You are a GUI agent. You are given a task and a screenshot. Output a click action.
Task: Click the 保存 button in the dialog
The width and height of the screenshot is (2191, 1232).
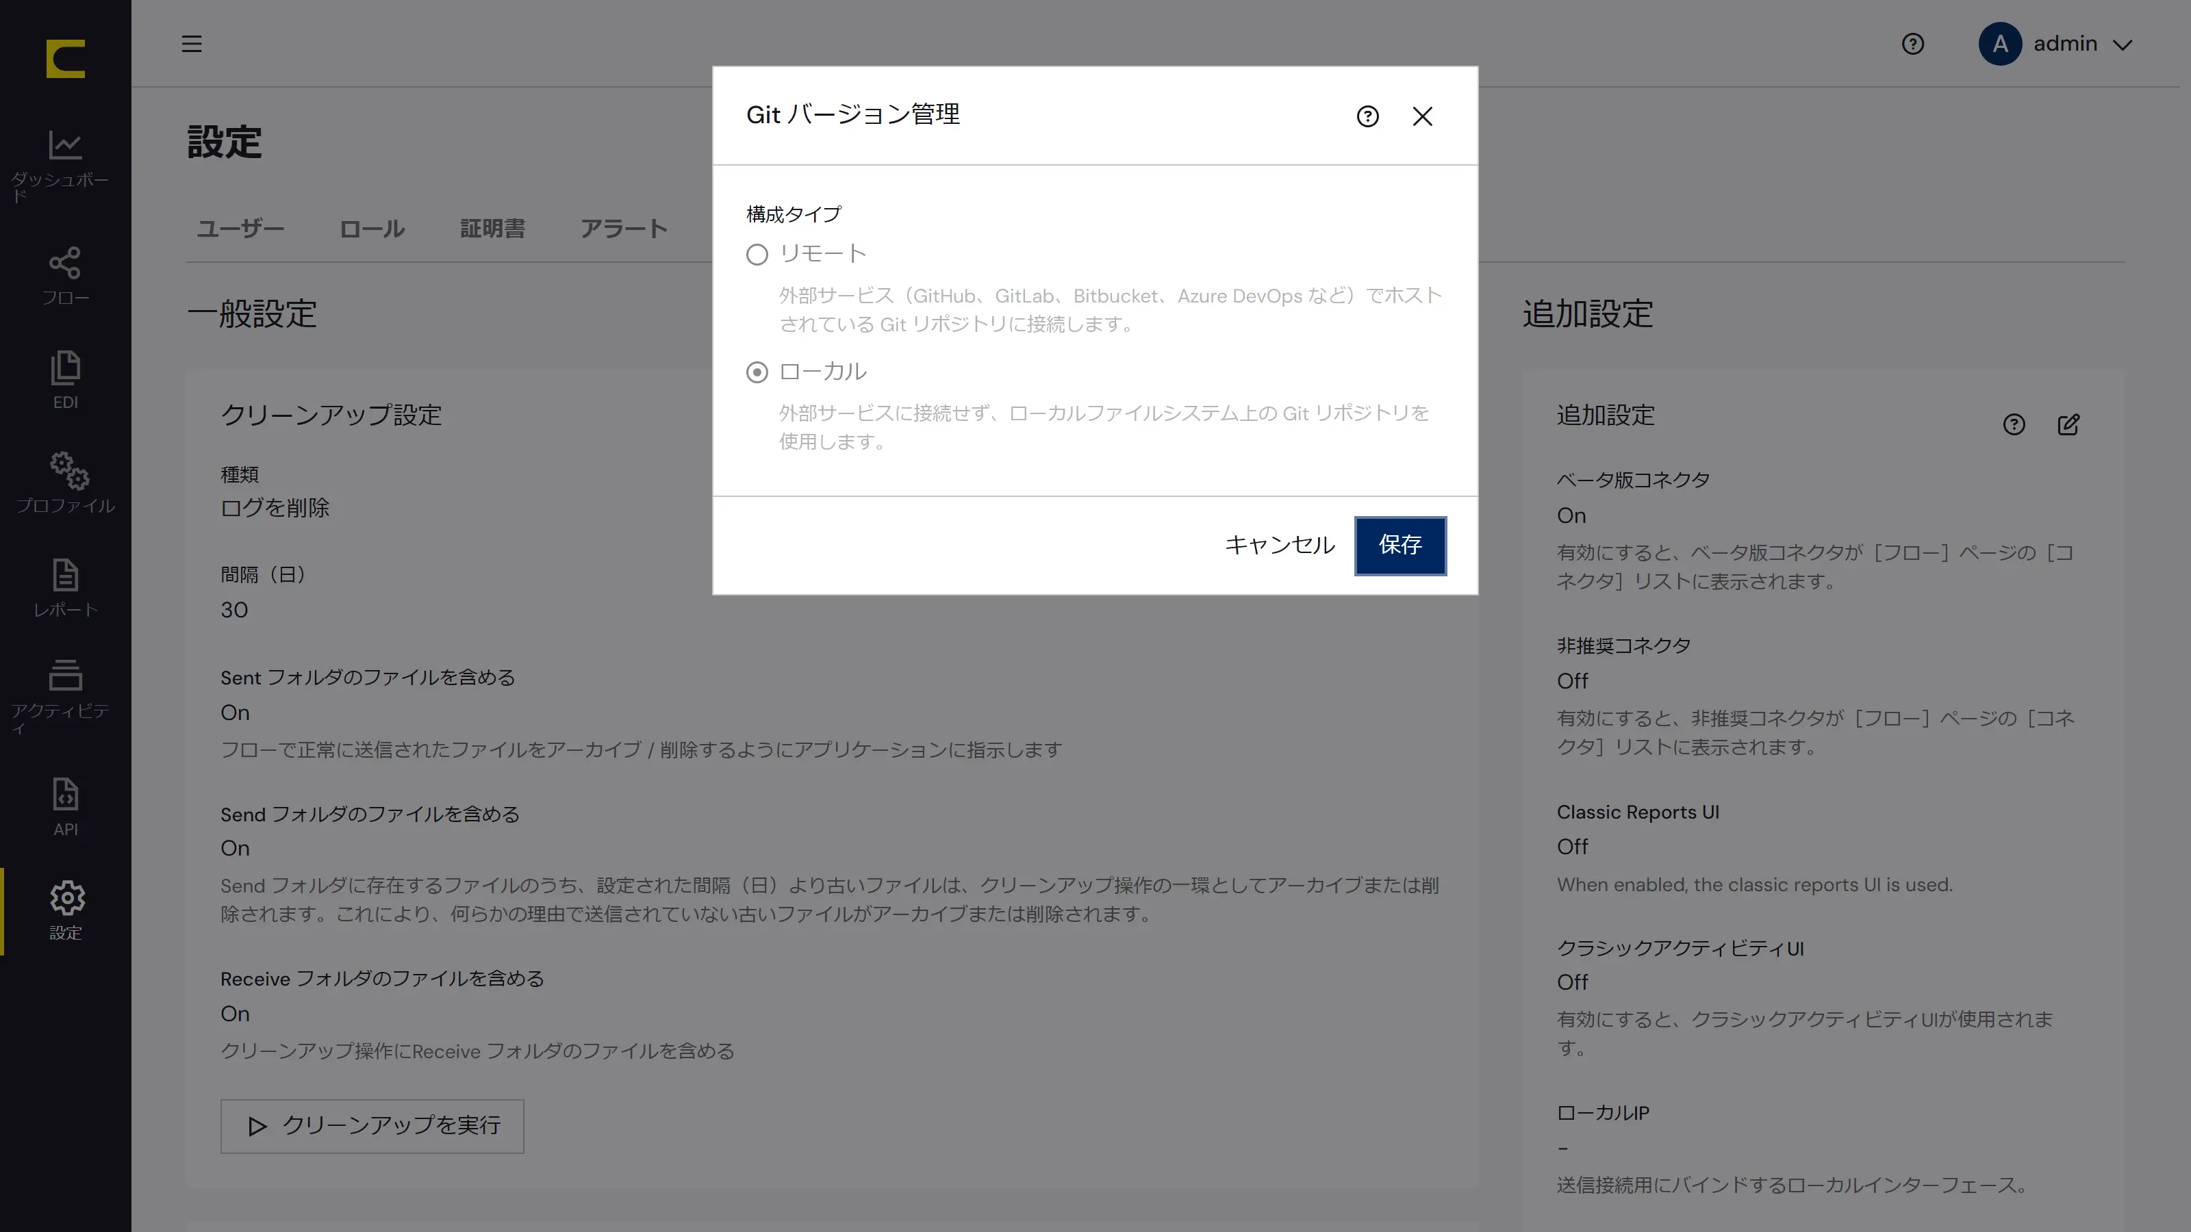tap(1400, 545)
